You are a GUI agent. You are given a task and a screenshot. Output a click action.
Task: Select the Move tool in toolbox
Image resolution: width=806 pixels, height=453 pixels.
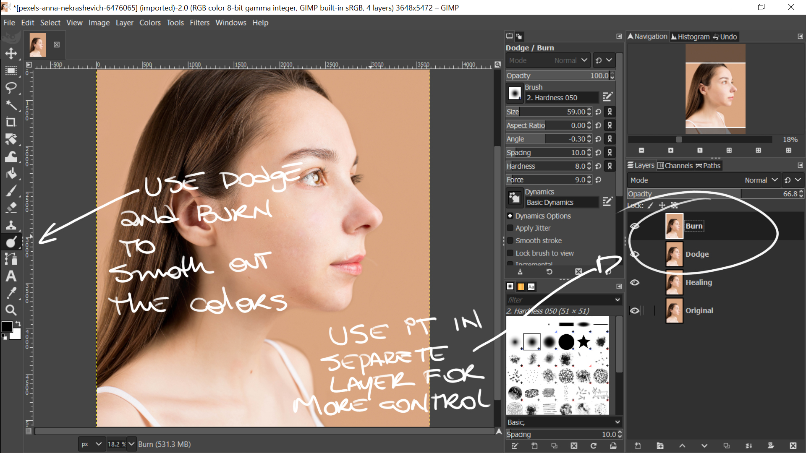coord(11,53)
